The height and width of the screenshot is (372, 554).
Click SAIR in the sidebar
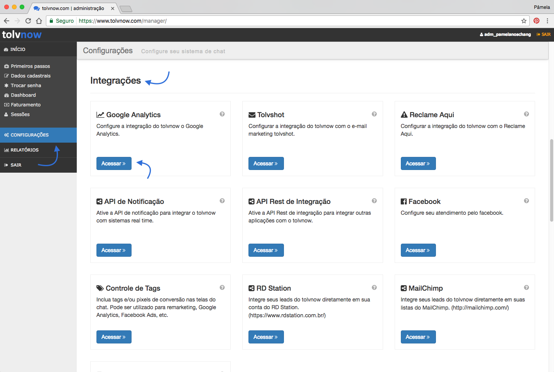pos(38,165)
